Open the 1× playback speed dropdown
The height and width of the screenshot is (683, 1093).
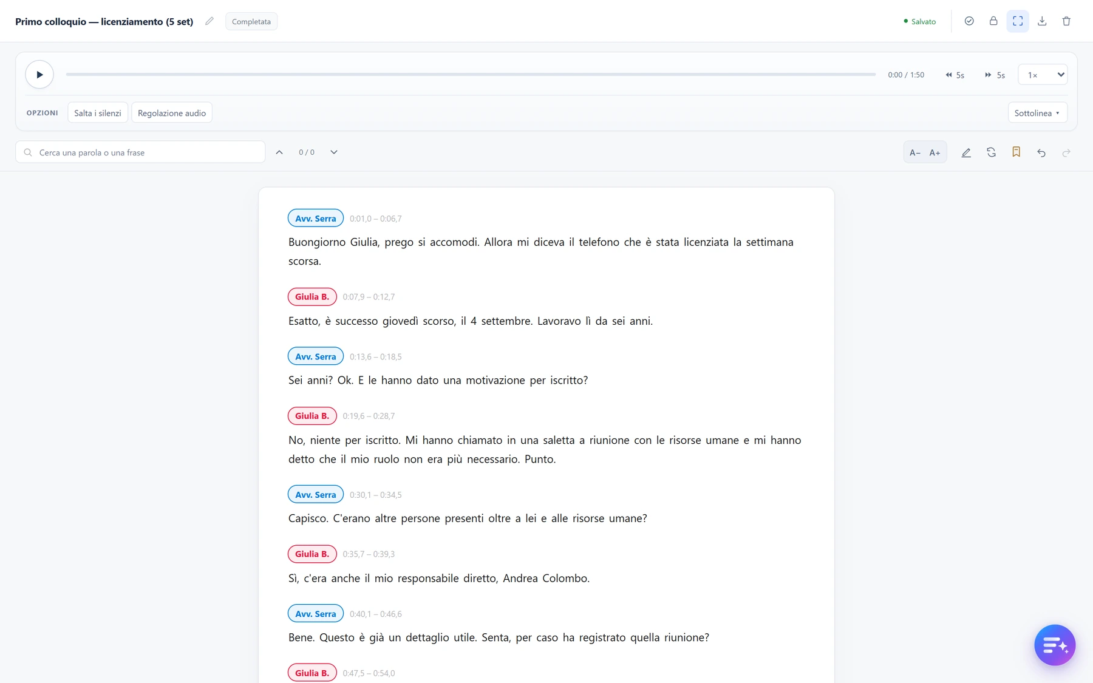click(1043, 75)
